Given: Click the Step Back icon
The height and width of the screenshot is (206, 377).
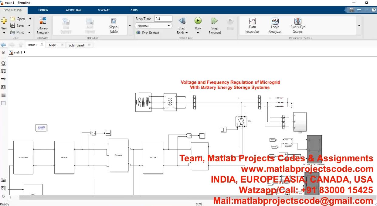Looking at the screenshot, I should click(182, 21).
